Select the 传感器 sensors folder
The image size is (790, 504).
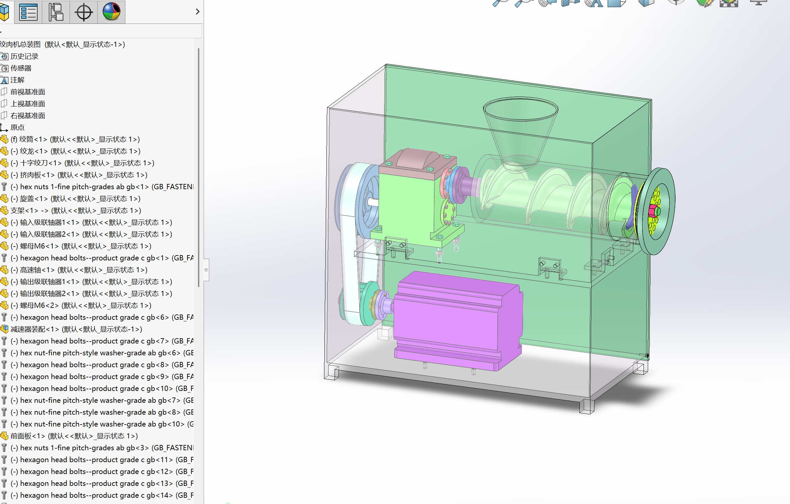click(x=21, y=68)
